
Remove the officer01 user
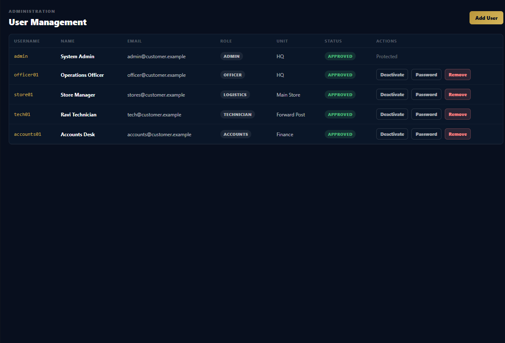(x=458, y=75)
